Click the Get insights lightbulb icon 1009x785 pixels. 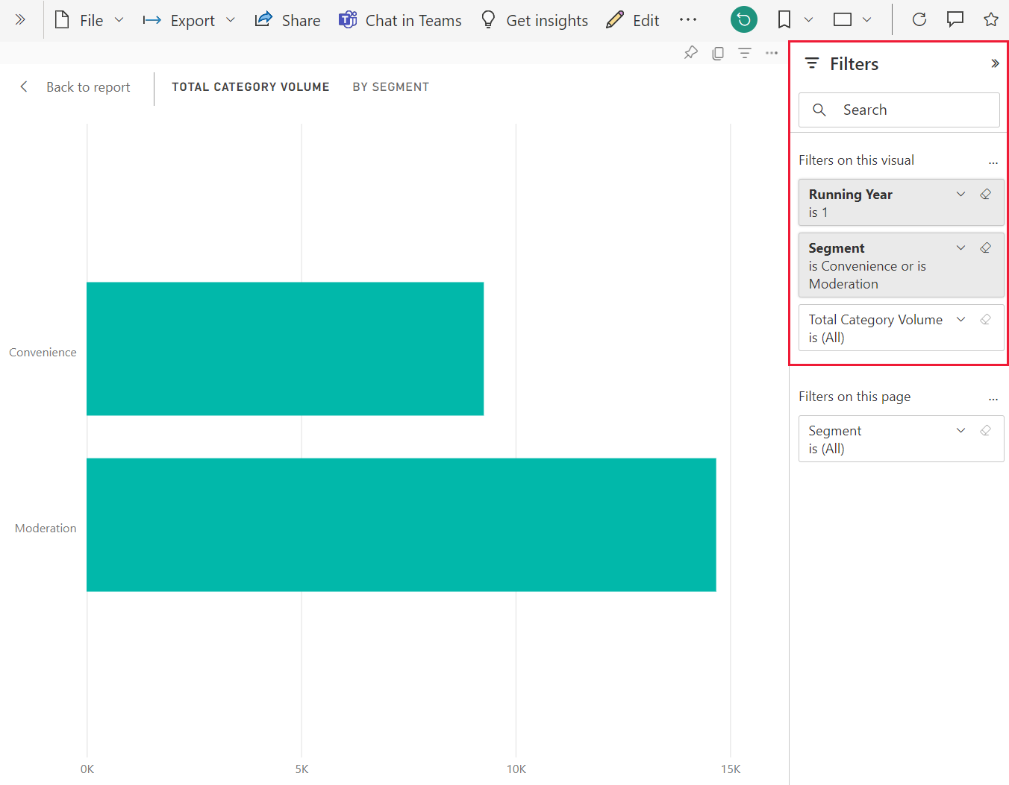coord(488,20)
